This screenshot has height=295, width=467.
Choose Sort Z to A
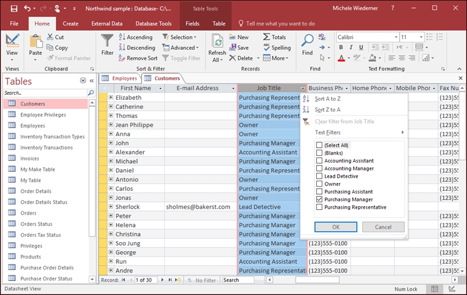(328, 109)
